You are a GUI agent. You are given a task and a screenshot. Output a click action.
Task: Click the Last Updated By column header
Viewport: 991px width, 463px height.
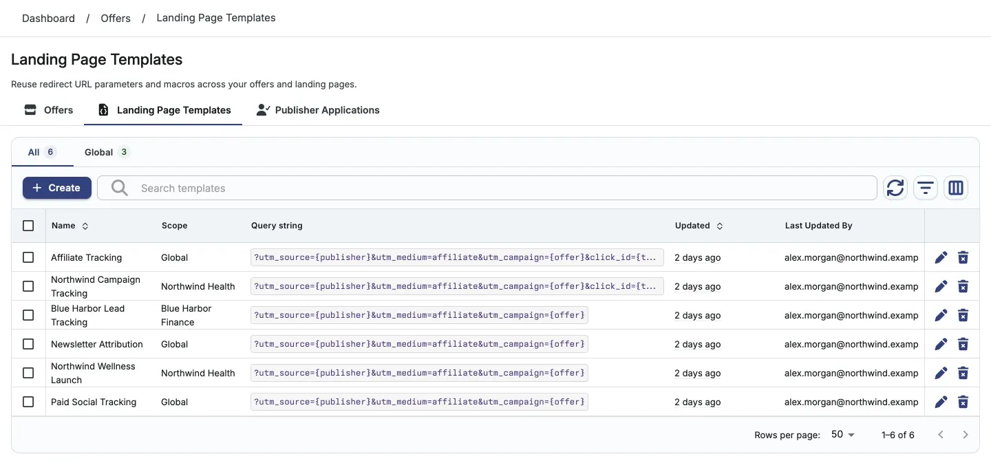coord(818,226)
